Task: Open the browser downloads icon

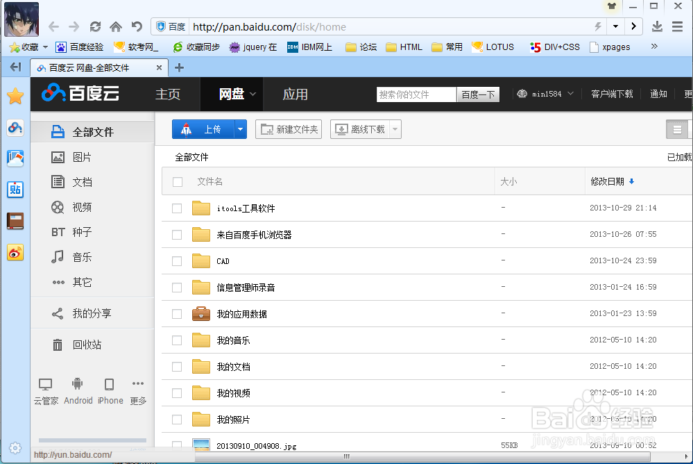Action: tap(657, 26)
